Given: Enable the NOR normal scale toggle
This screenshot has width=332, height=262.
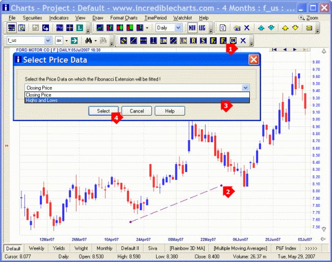Looking at the screenshot, I should click(x=192, y=28).
